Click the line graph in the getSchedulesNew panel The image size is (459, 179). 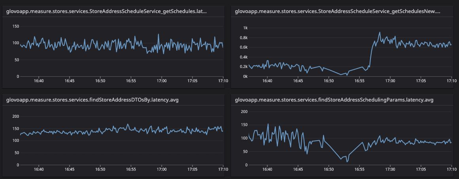click(x=350, y=53)
